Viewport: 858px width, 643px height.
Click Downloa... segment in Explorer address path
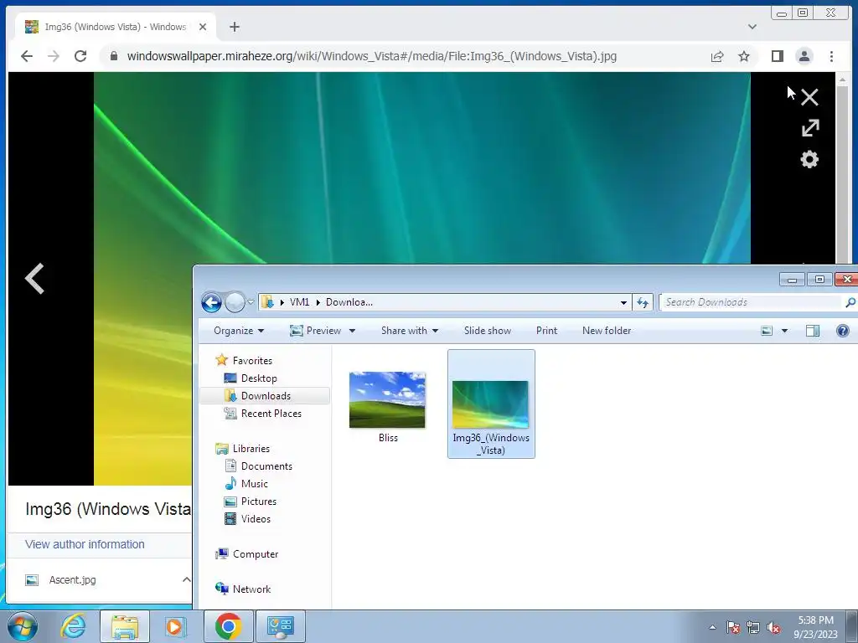[x=349, y=302]
